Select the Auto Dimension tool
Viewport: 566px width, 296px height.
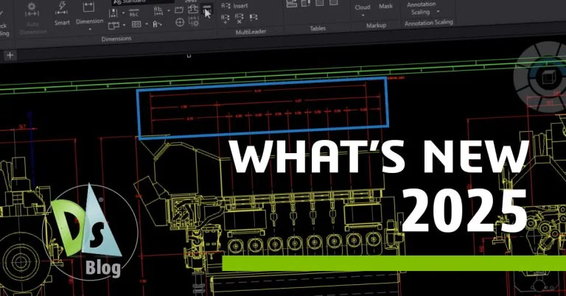pyautogui.click(x=32, y=16)
